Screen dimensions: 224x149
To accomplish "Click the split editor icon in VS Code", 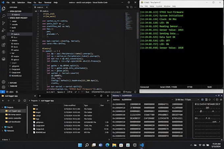I will tap(131, 7).
